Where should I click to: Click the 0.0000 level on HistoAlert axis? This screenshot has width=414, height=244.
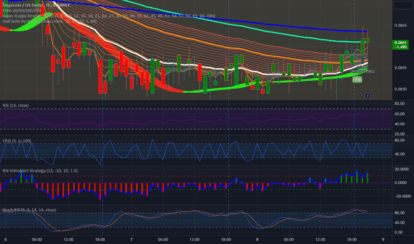[x=401, y=182]
